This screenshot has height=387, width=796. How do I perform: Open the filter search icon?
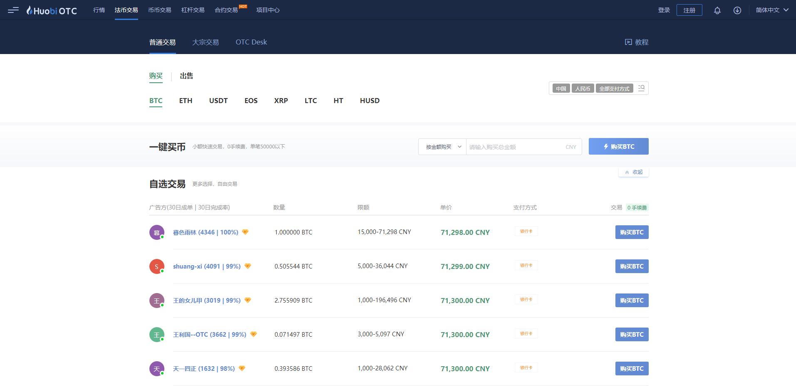pyautogui.click(x=641, y=88)
